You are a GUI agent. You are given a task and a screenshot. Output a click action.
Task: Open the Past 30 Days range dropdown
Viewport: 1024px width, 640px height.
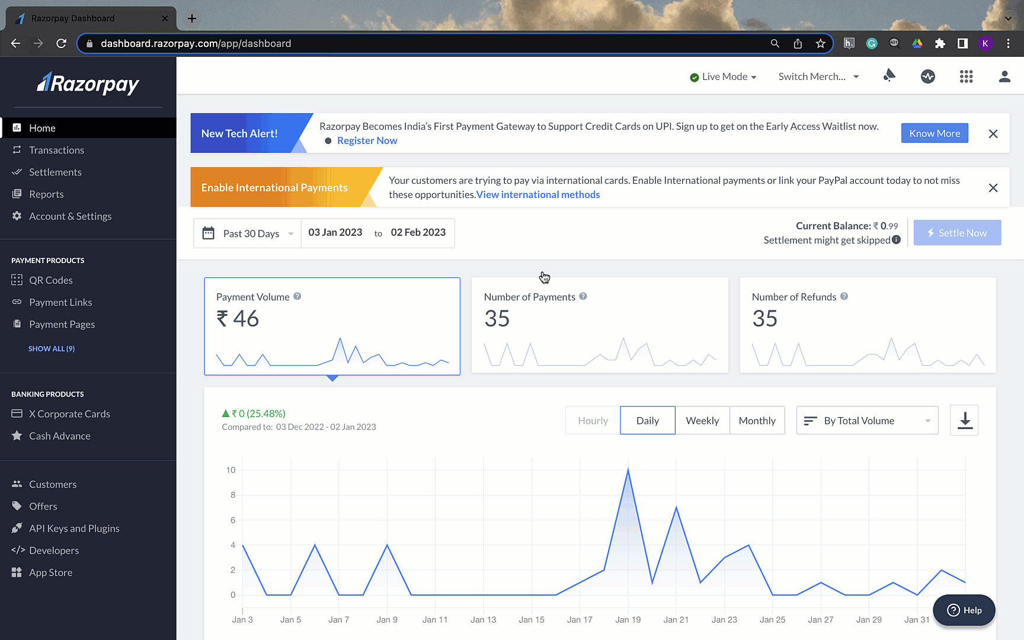248,233
